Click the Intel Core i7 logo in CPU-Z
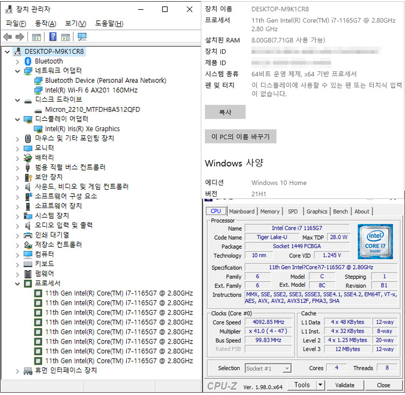405x395 pixels. click(375, 242)
